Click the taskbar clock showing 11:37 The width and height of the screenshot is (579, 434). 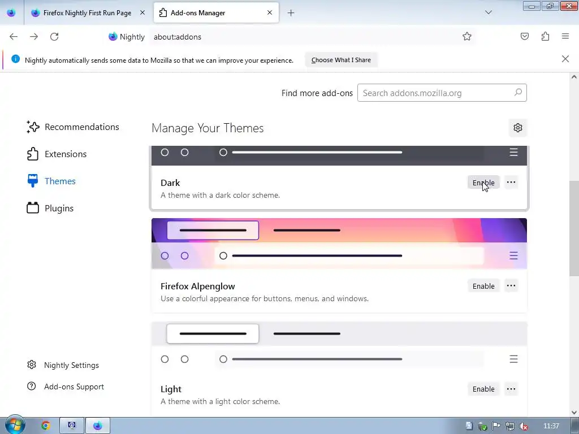tap(551, 426)
